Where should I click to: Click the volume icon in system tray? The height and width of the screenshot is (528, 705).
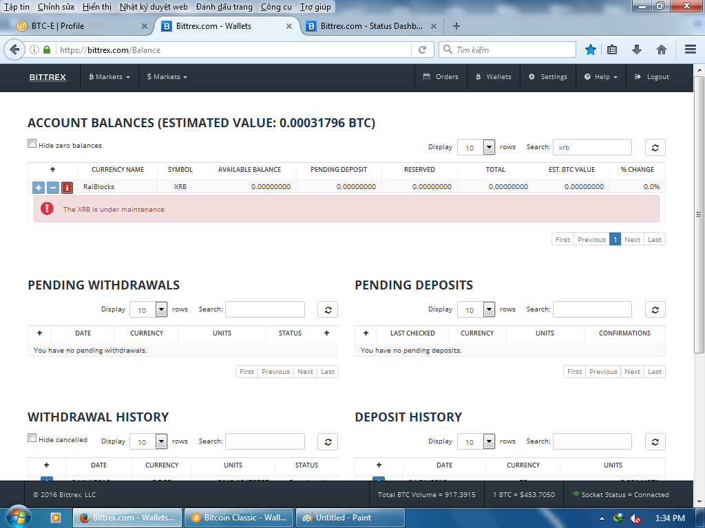[635, 518]
